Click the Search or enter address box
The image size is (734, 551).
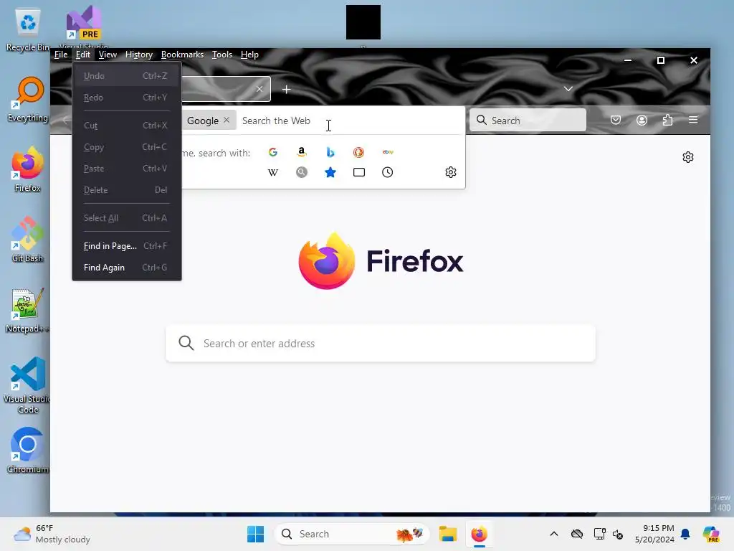click(x=381, y=344)
